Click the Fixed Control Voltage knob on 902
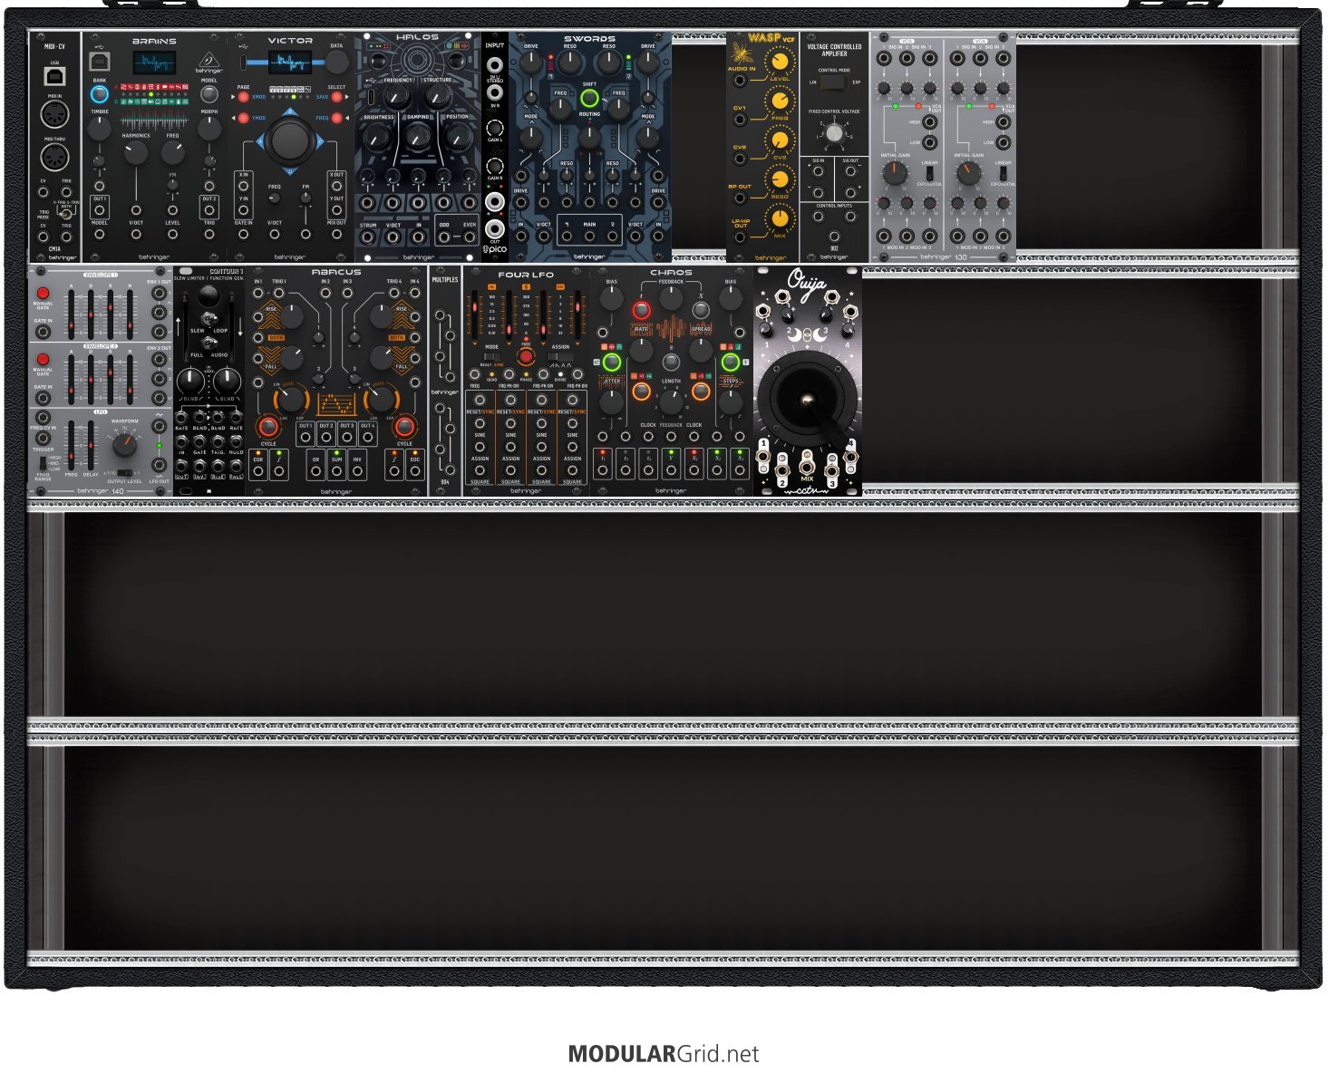Screen dimensions: 1329x1073 [x=834, y=134]
